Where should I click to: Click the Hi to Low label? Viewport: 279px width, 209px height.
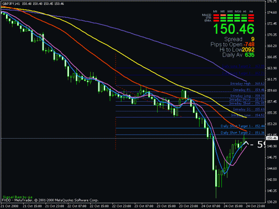(x=231, y=49)
